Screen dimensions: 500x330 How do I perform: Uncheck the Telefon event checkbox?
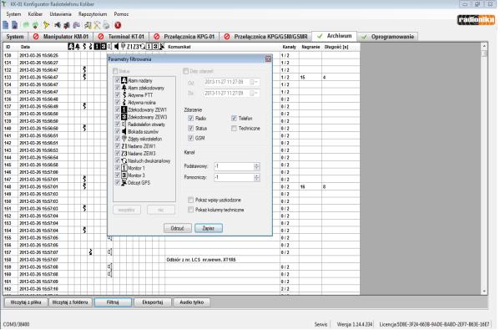pos(234,119)
